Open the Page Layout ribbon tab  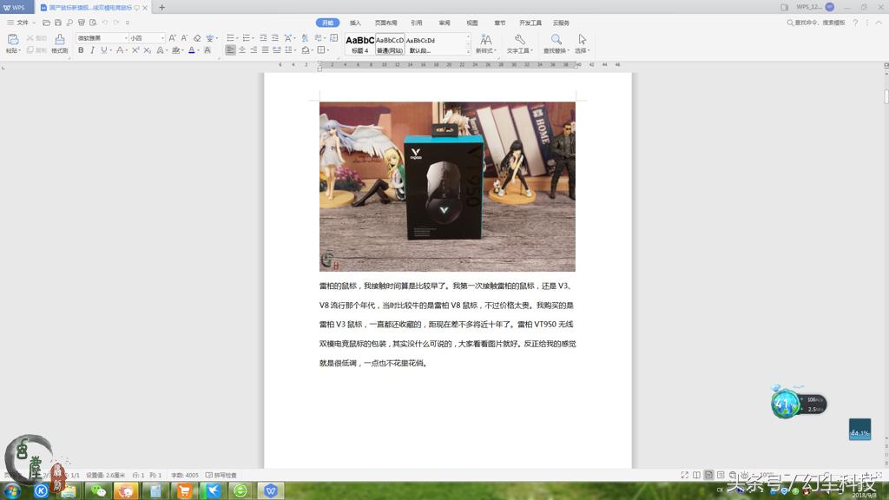[x=385, y=23]
